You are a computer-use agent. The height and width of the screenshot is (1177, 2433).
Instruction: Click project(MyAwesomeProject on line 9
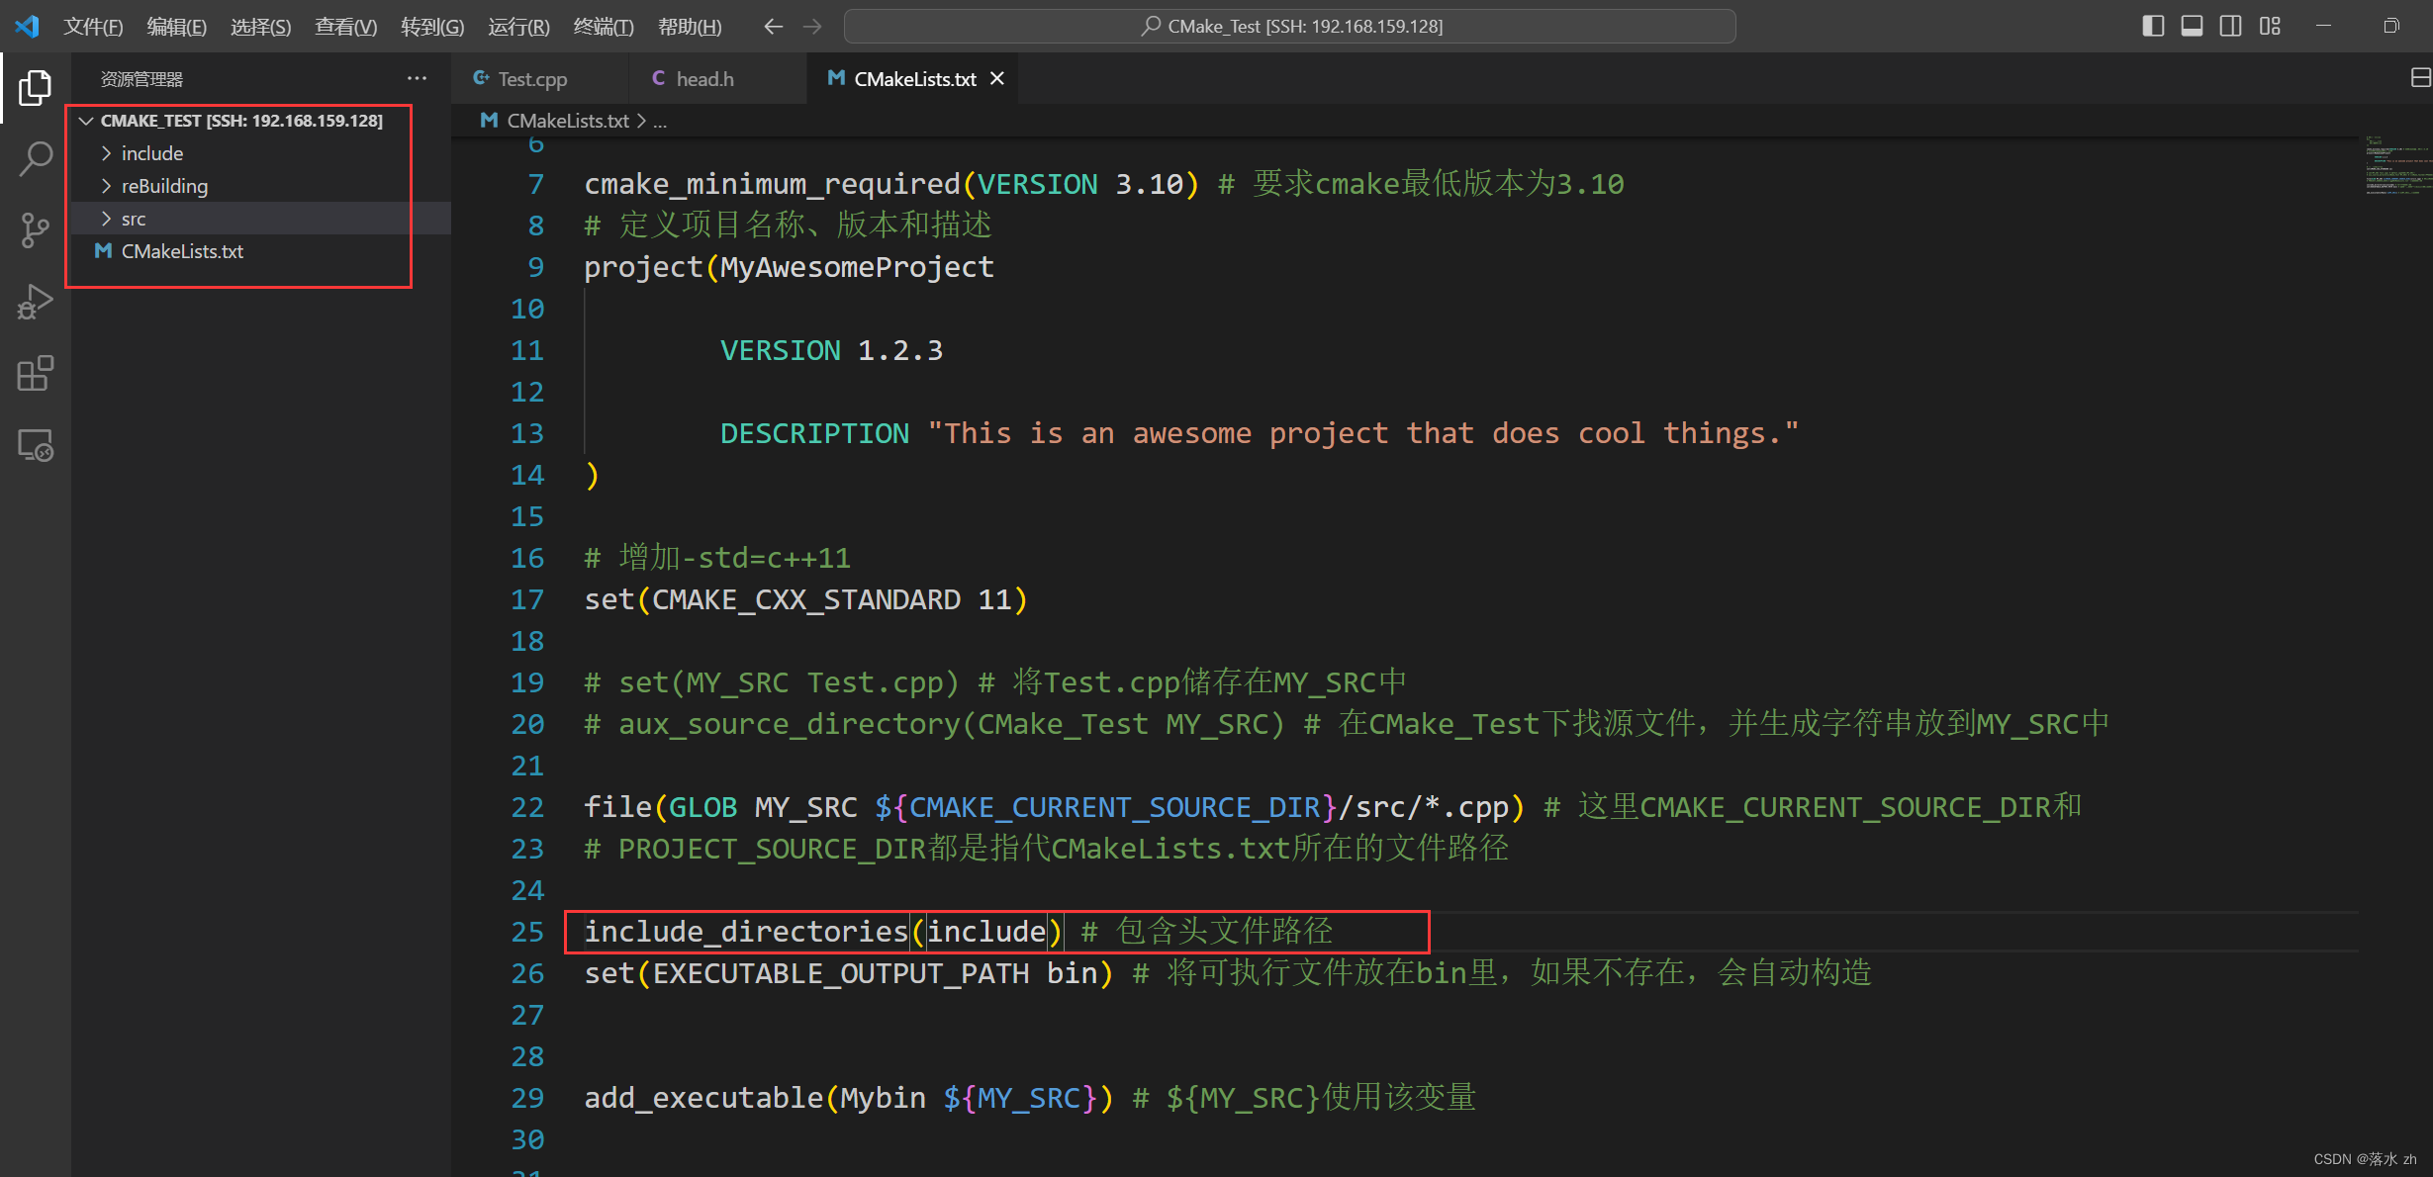click(789, 267)
